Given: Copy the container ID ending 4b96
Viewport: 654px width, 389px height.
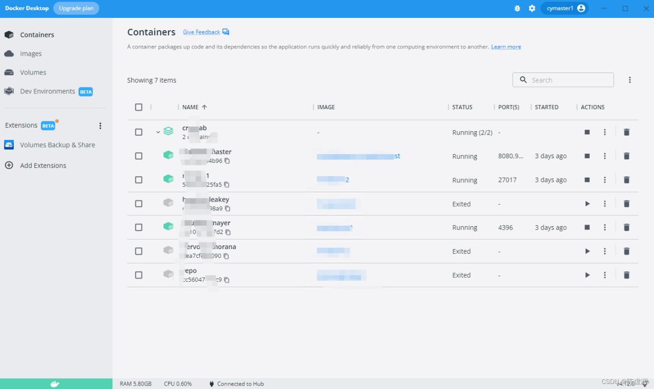Looking at the screenshot, I should point(227,161).
